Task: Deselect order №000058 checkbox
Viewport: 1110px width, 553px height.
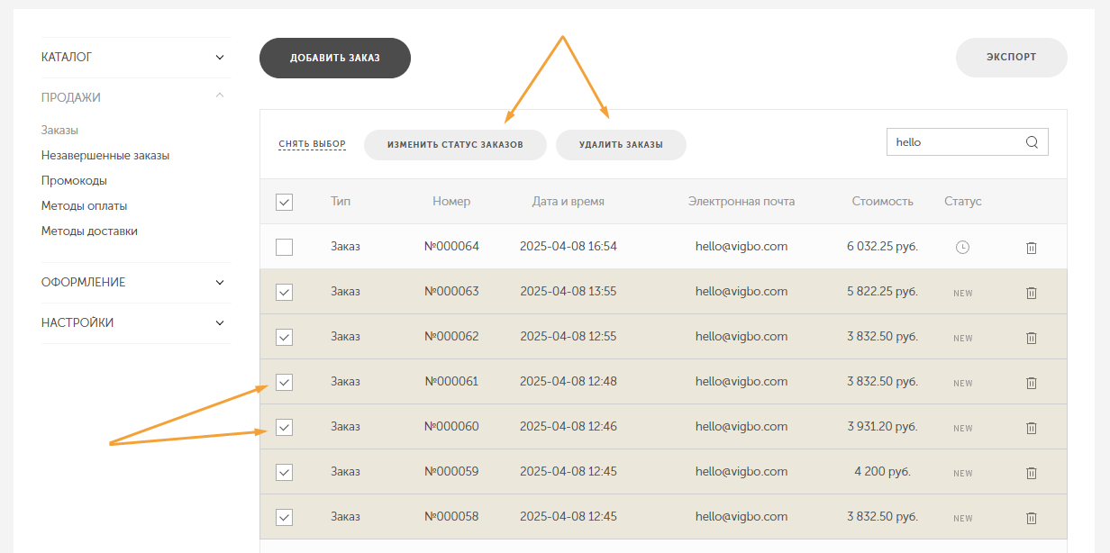Action: click(x=284, y=517)
